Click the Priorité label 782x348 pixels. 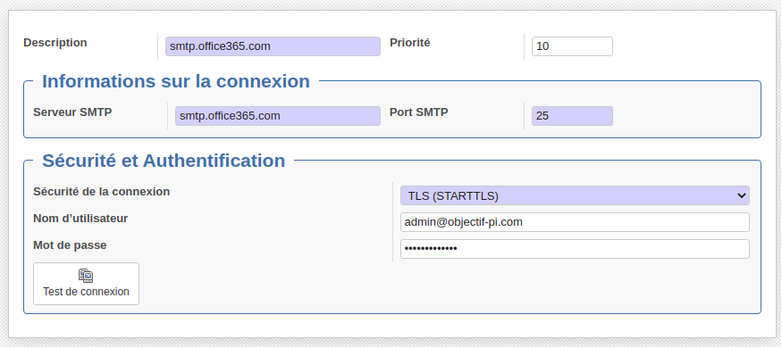coord(410,43)
